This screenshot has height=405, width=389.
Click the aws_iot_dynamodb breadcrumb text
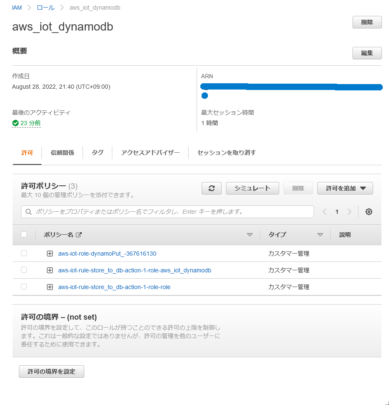(95, 8)
